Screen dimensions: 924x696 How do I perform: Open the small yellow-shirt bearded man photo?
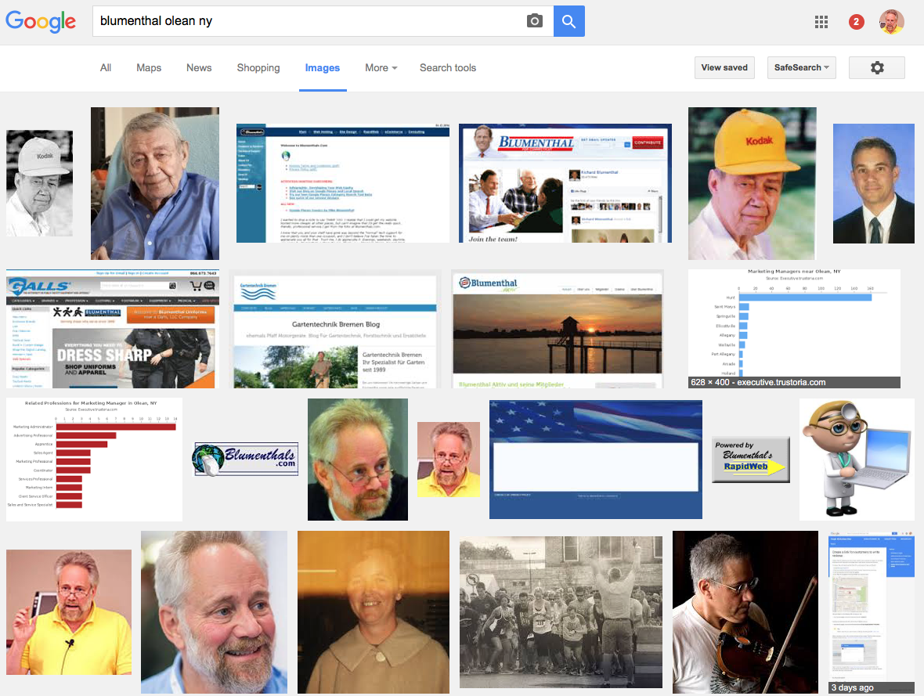pos(449,460)
